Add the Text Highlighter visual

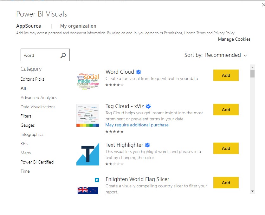pyautogui.click(x=226, y=148)
